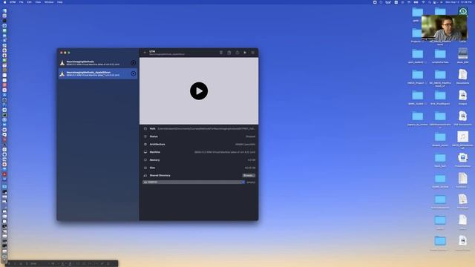Click the Time Machine icon on the desktop
This screenshot has height=267, width=475.
coord(462,12)
